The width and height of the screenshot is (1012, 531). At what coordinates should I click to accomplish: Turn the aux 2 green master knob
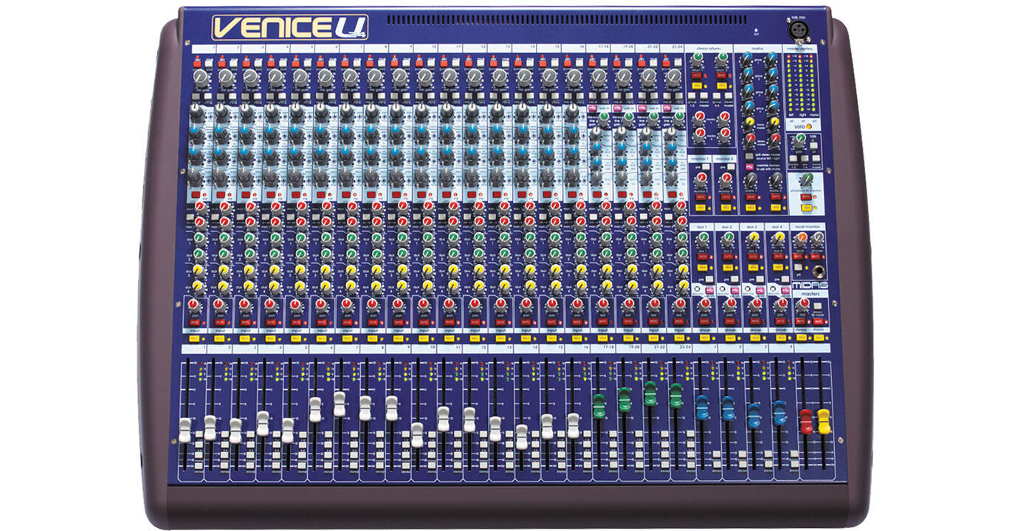point(728,238)
